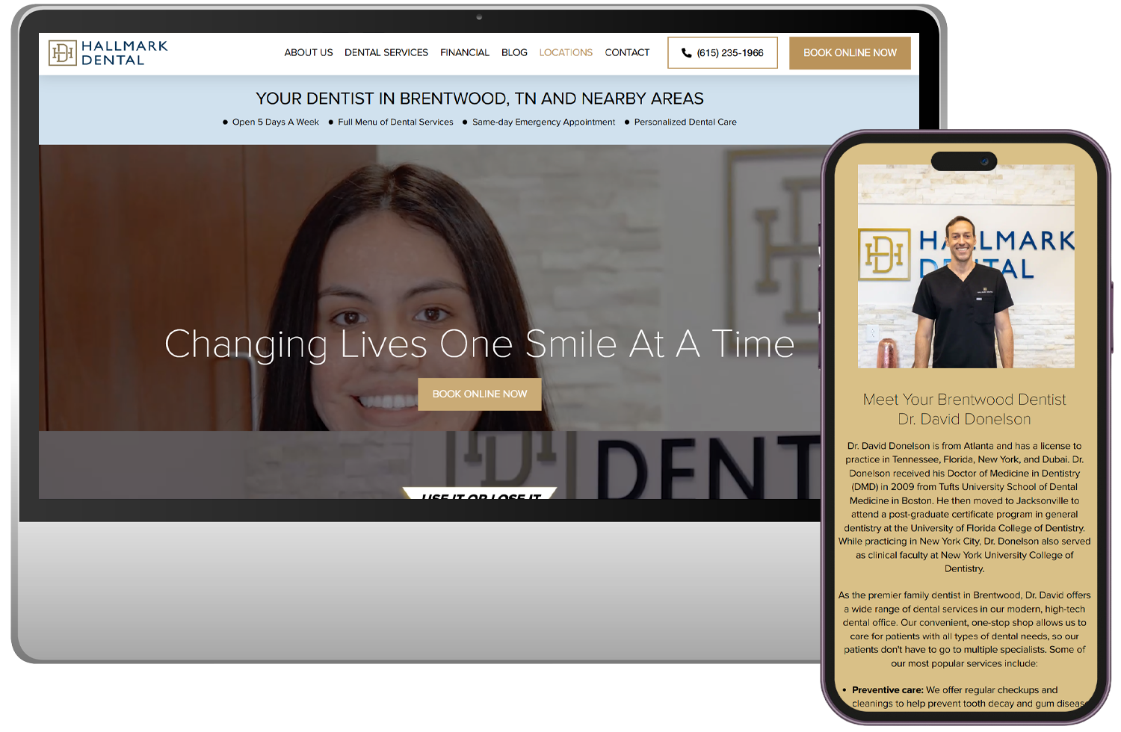The image size is (1121, 732).
Task: Click the bullet before Open 5 Days A Week
Action: pos(225,122)
